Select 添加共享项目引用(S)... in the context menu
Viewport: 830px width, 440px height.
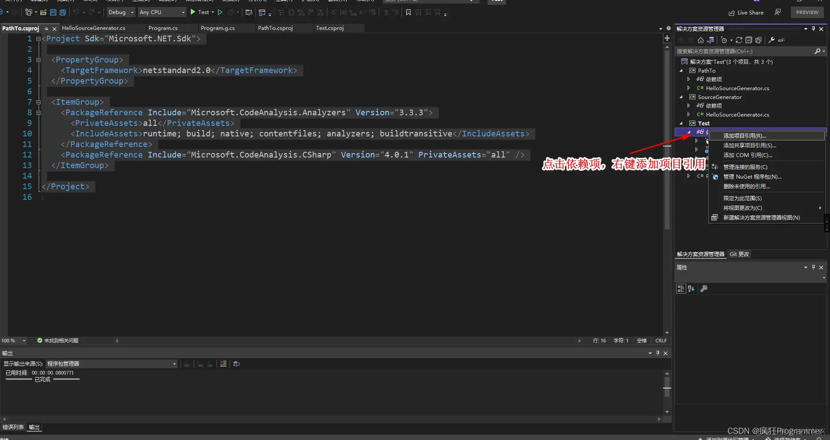(x=767, y=145)
